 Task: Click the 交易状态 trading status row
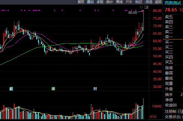[x=173, y=117]
